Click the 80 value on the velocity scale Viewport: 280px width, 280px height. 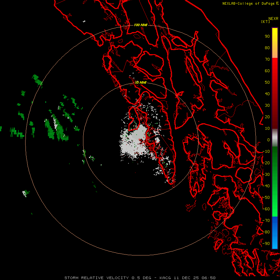[267, 48]
